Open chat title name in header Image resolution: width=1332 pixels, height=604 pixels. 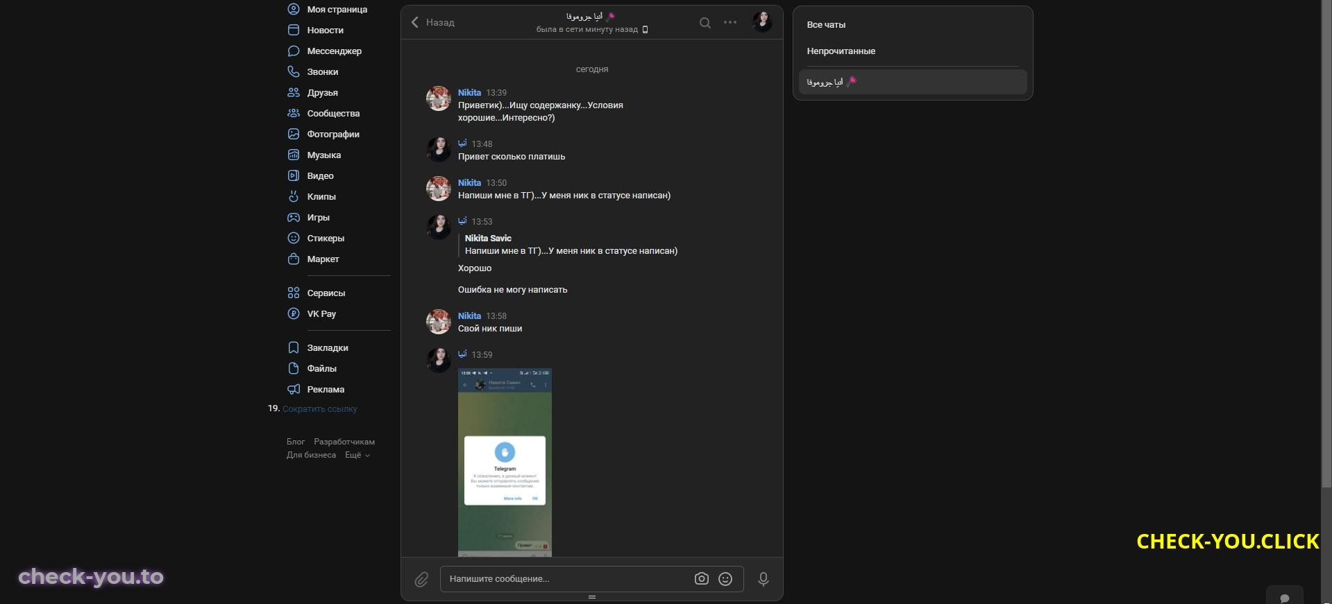(x=591, y=16)
